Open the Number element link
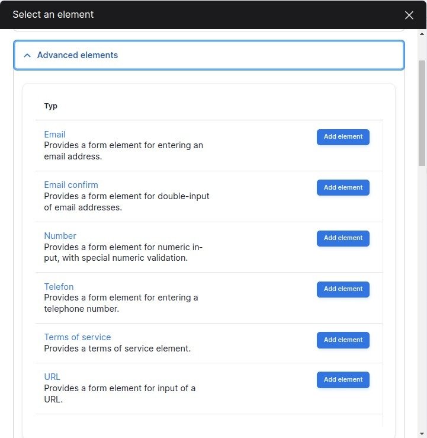Image resolution: width=427 pixels, height=438 pixels. pyautogui.click(x=60, y=236)
